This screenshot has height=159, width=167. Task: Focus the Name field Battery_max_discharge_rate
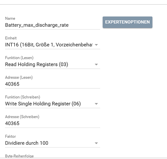(x=52, y=25)
